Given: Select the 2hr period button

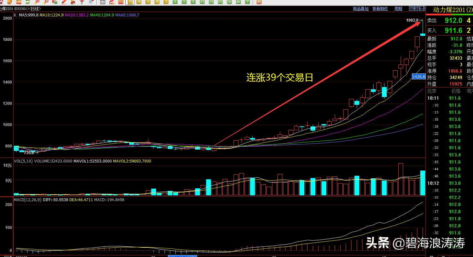Looking at the screenshot, I should click(229, 2).
